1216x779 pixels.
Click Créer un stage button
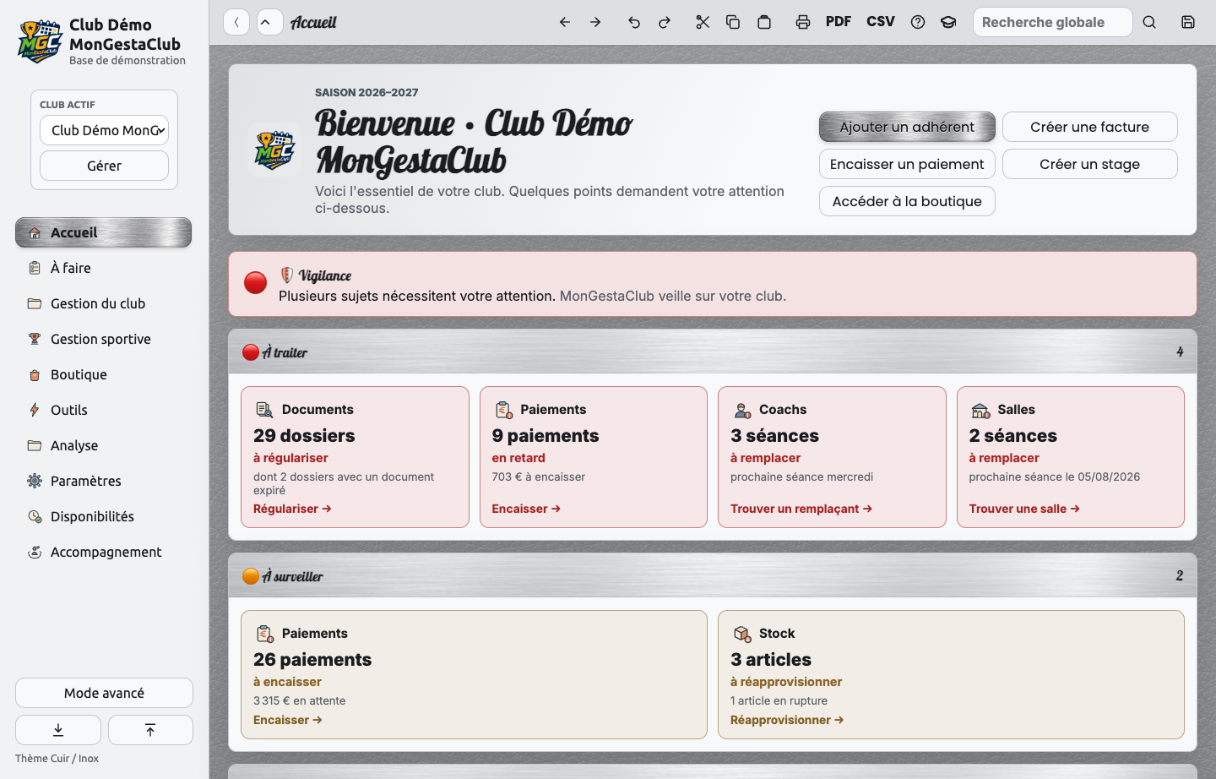click(x=1089, y=164)
